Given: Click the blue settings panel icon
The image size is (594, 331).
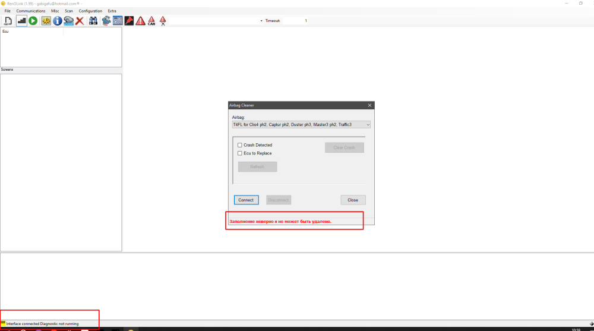Looking at the screenshot, I should pyautogui.click(x=118, y=21).
